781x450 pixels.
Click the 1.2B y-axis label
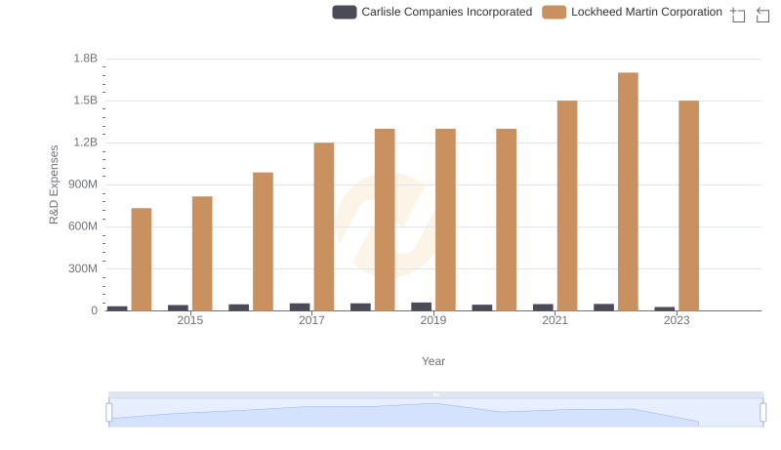(x=86, y=143)
